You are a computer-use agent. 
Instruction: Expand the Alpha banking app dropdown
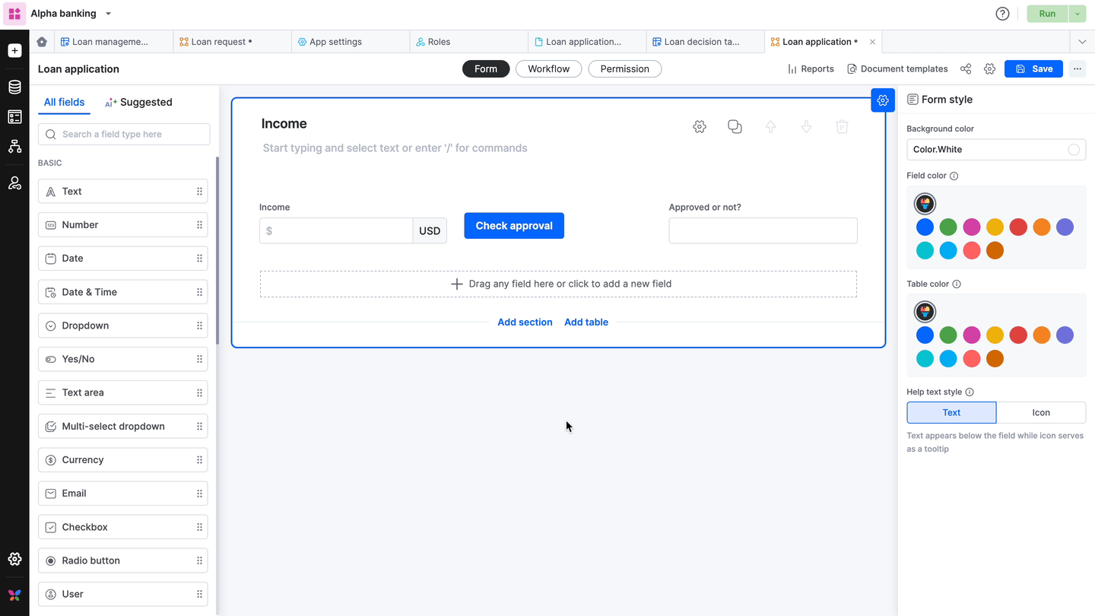click(x=108, y=14)
